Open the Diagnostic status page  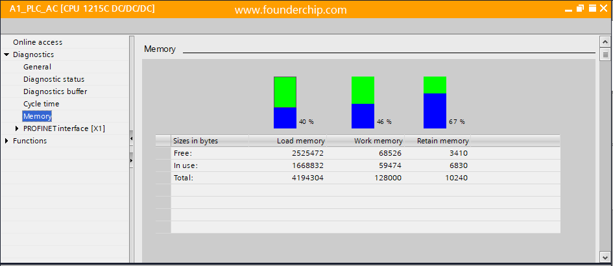(x=54, y=79)
